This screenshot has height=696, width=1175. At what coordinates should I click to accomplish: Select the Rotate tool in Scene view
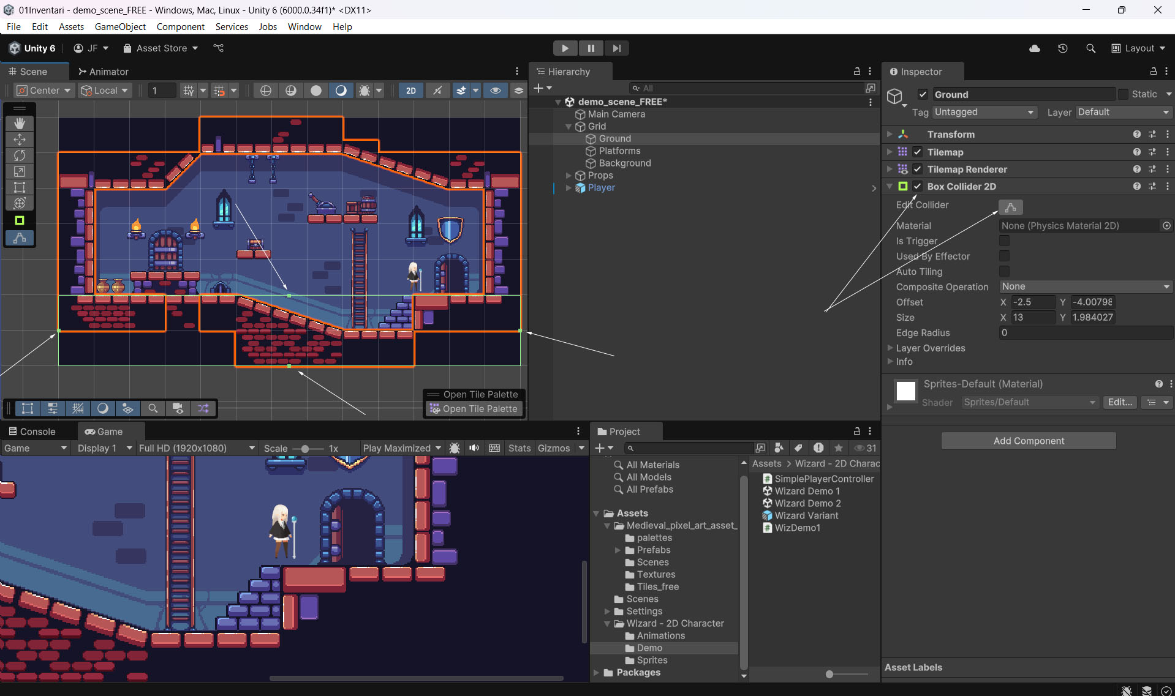[20, 155]
